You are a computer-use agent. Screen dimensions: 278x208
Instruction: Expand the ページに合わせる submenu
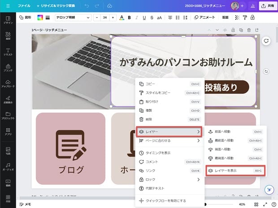tap(169, 141)
